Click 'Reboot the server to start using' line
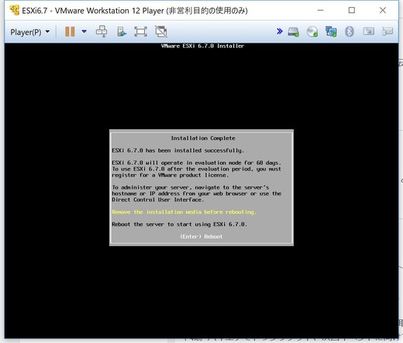 click(x=179, y=225)
